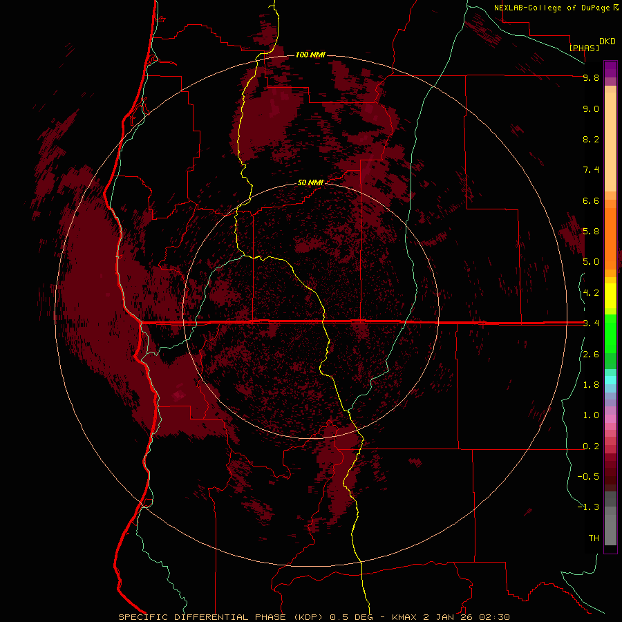Click the 5.0 color scale value
This screenshot has height=622, width=622.
pos(591,262)
